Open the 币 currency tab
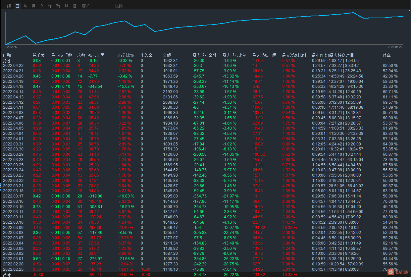 click(58, 6)
